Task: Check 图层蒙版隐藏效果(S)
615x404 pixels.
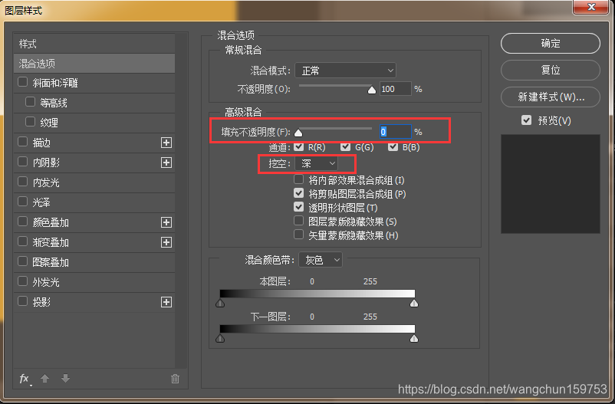Action: pos(299,221)
